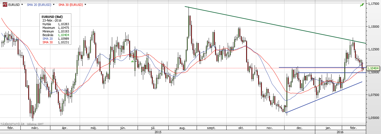Click the Maximum value 1,10475
Image resolution: width=381 pixels, height=134 pixels.
tap(63, 28)
